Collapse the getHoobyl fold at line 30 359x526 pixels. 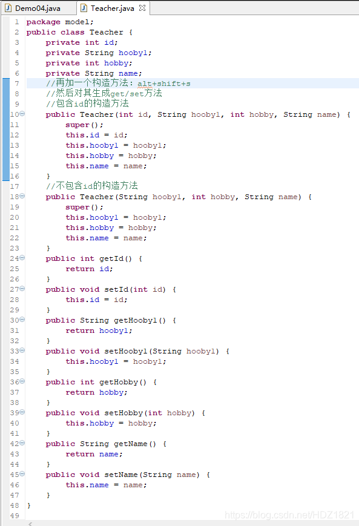pos(22,320)
